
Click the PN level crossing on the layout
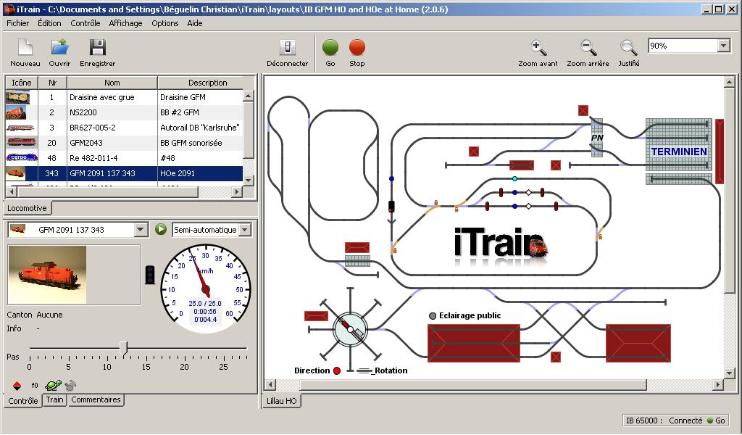pos(597,137)
